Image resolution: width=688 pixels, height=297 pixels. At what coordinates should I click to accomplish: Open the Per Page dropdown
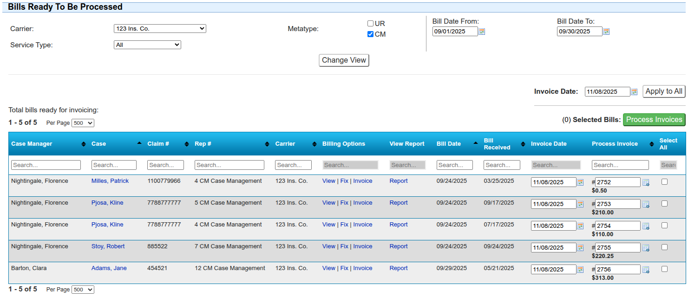coord(82,123)
